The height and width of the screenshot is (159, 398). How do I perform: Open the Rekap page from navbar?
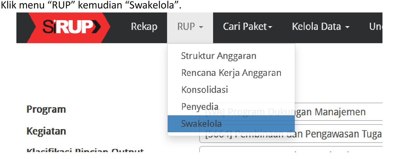tap(144, 27)
